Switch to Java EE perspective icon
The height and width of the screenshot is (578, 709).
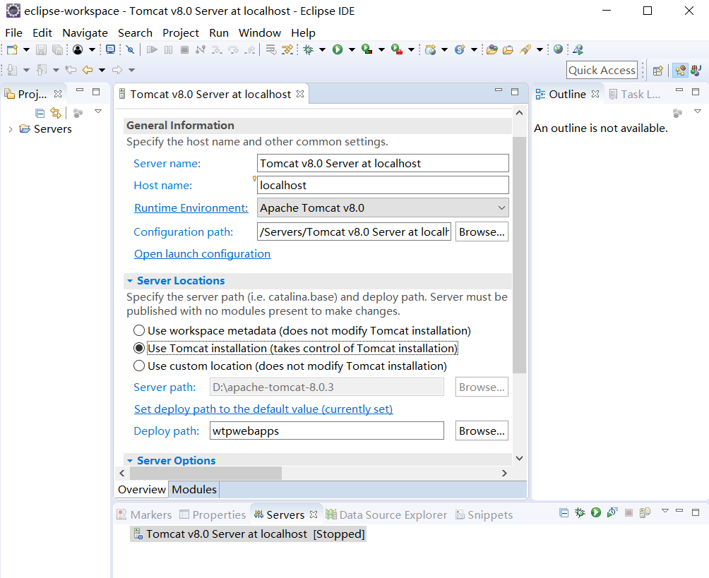680,71
